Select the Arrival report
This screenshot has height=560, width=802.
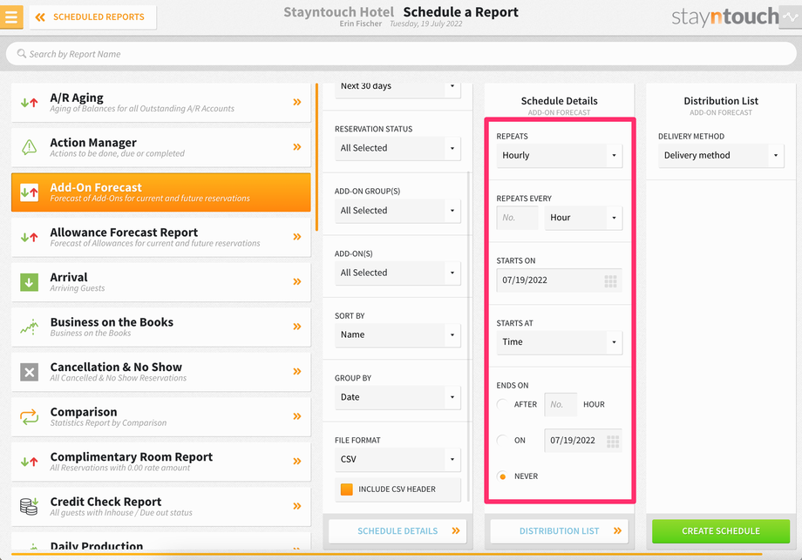pyautogui.click(x=160, y=282)
